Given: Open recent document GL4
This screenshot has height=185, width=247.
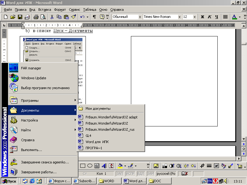Looking at the screenshot, I should 111,136.
